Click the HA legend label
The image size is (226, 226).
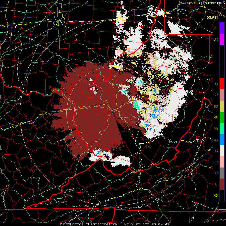click(215, 84)
